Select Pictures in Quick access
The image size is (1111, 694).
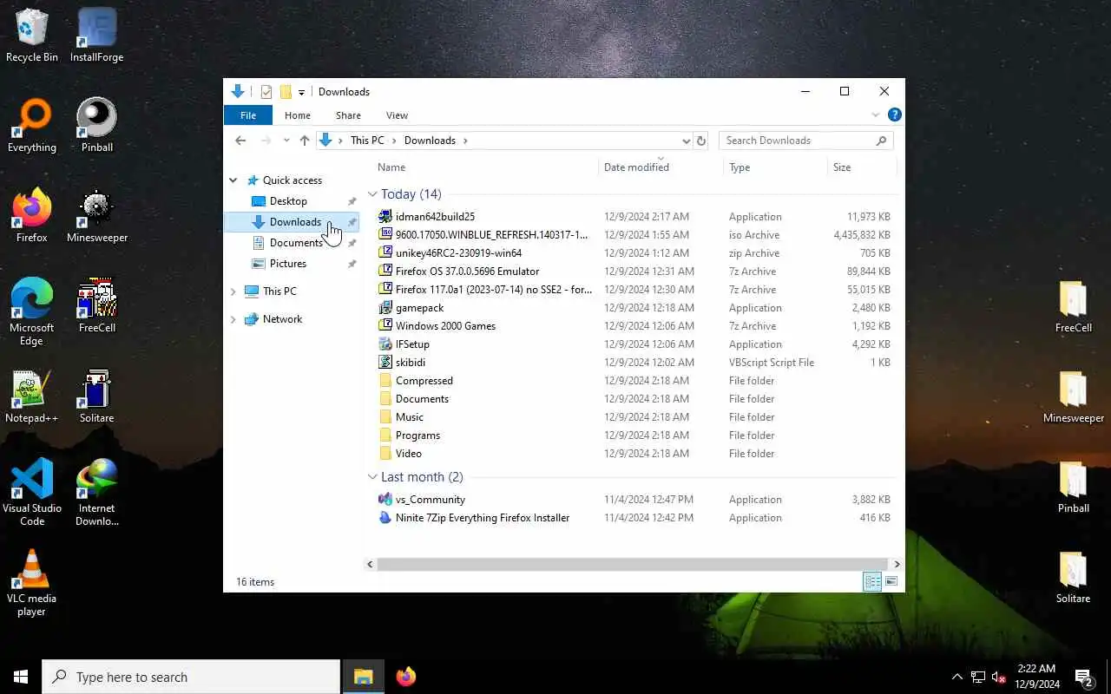[x=288, y=264]
